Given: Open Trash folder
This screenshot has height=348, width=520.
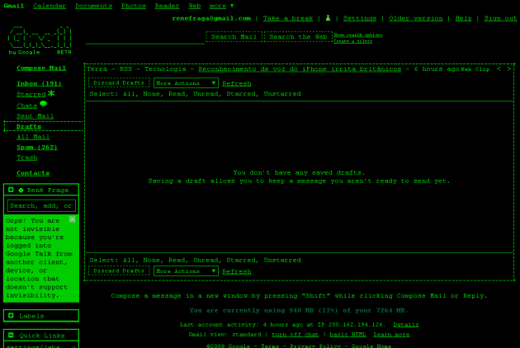Looking at the screenshot, I should point(27,158).
